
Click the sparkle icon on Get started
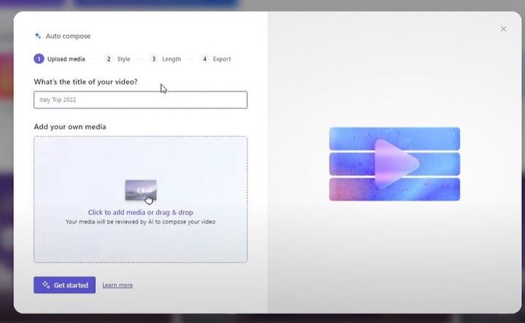[x=45, y=285]
